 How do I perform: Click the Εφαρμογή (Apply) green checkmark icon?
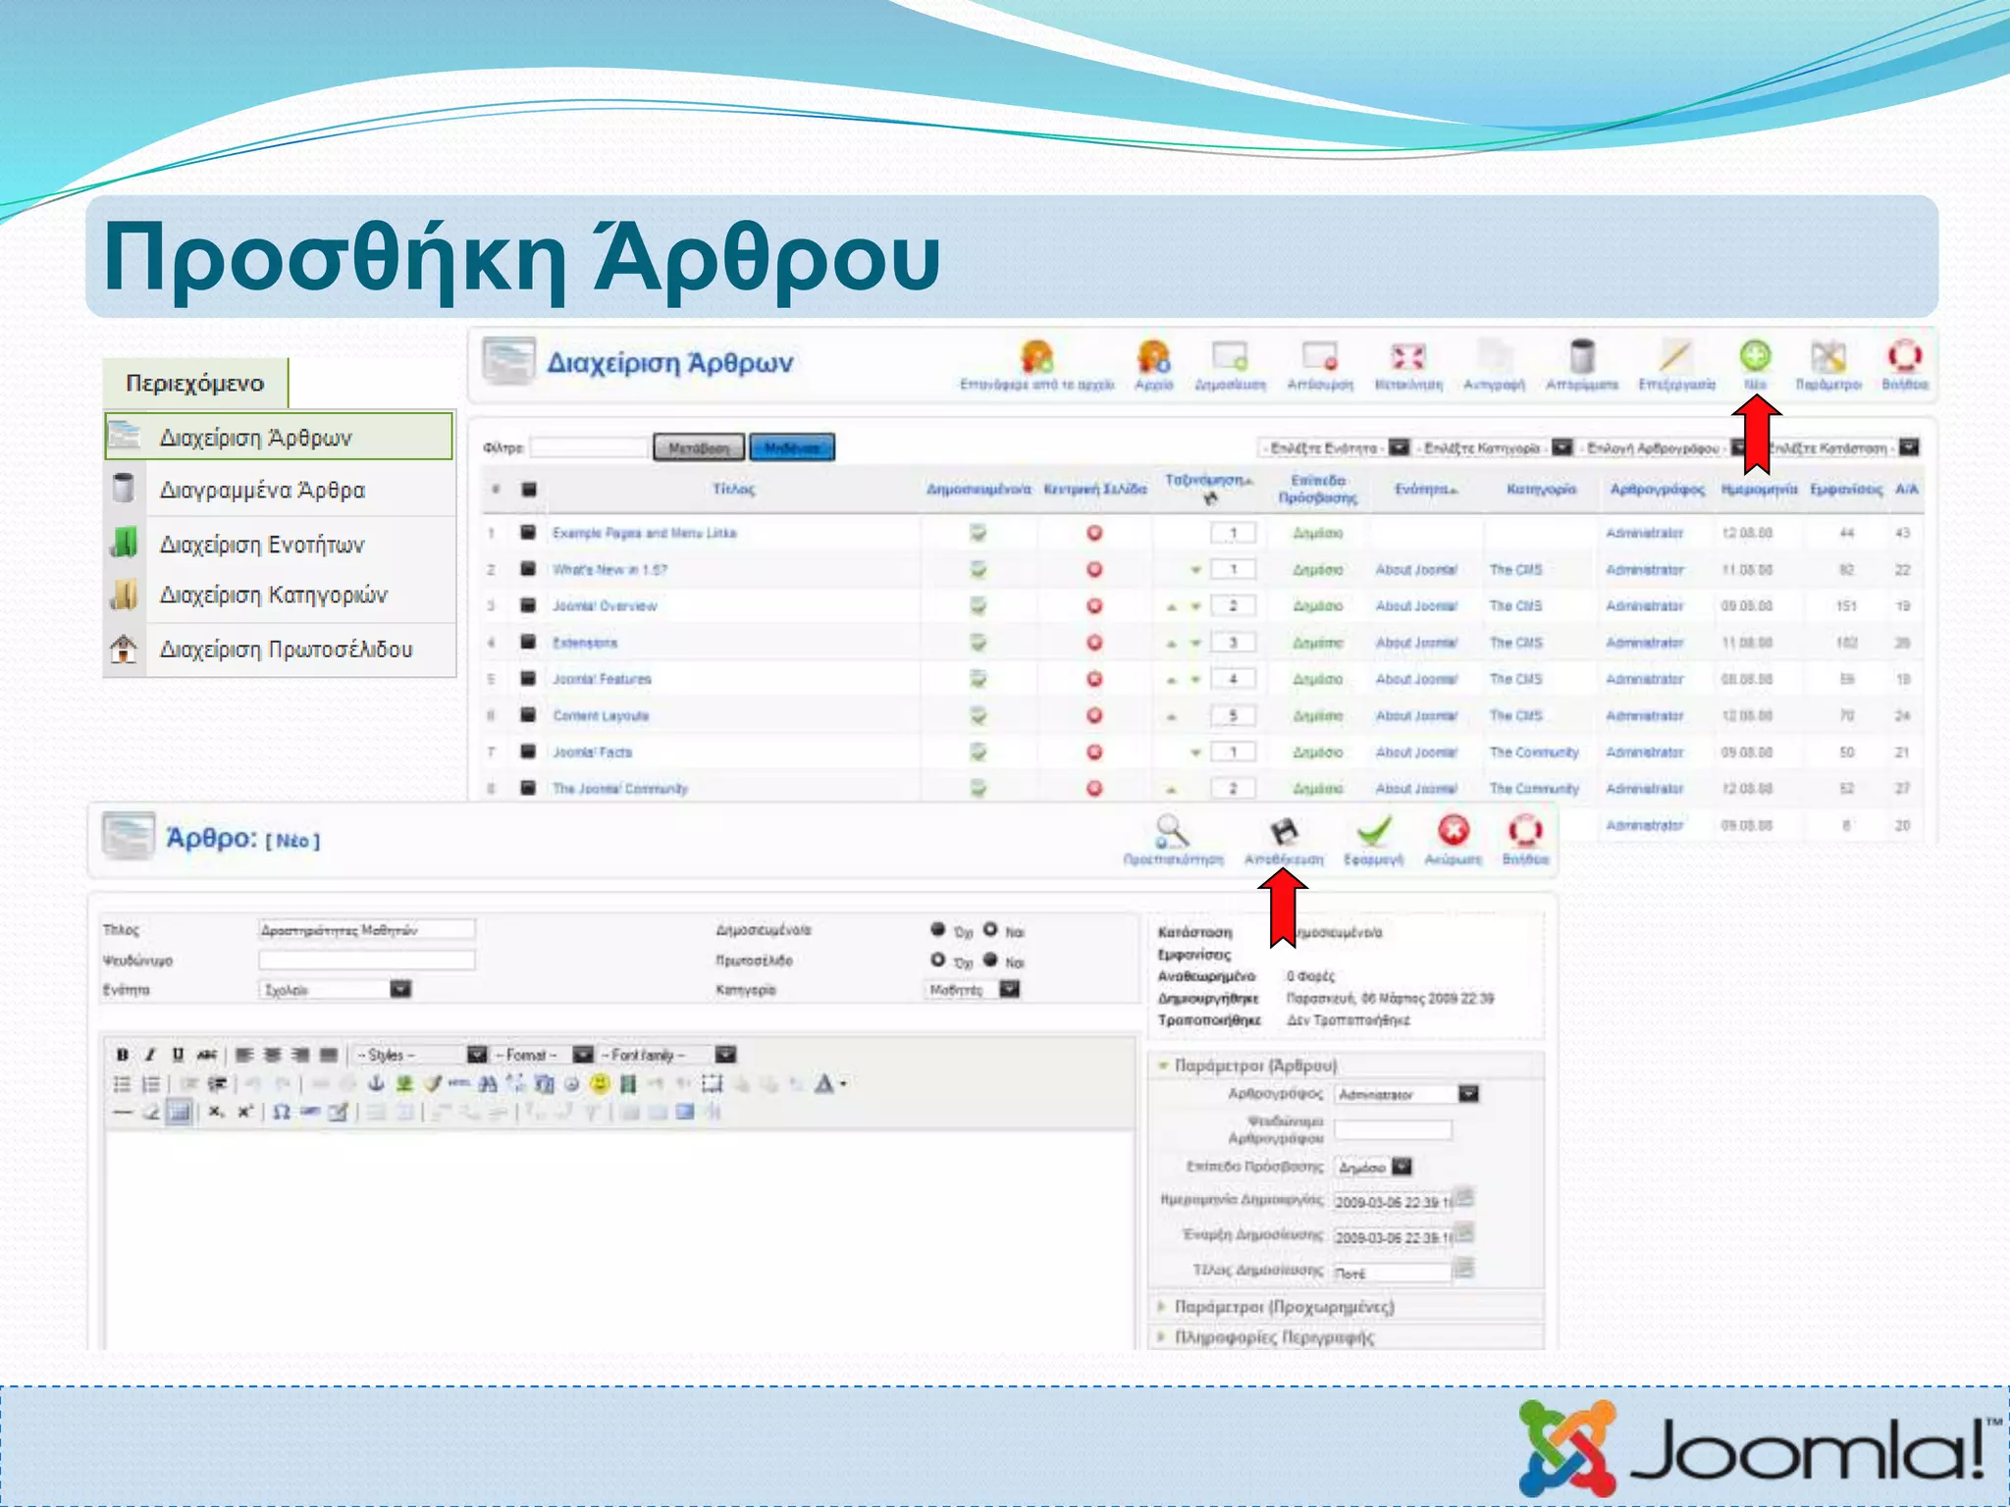1373,833
